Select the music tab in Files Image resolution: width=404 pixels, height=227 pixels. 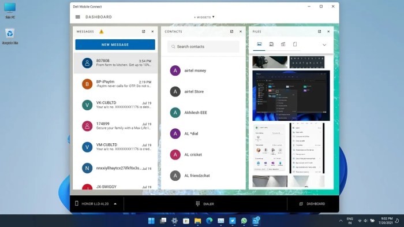[283, 44]
